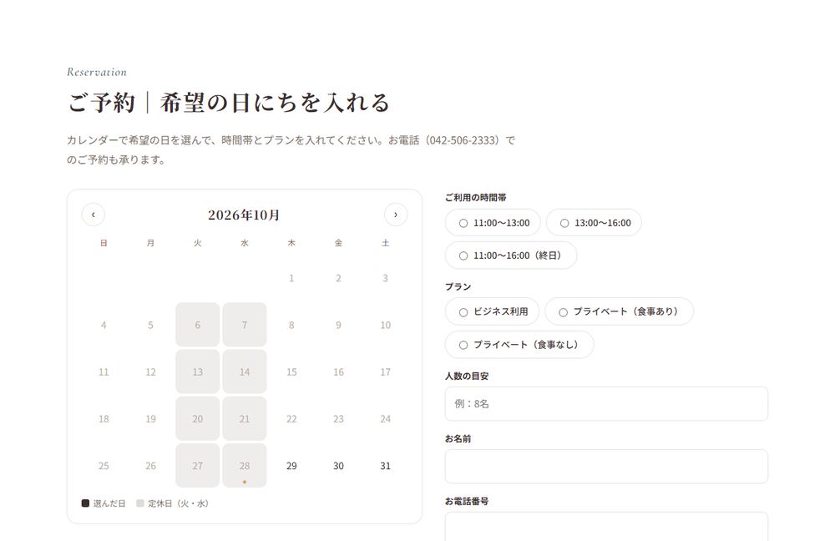
Task: Click the 定休日（火・水） legend swatch
Action: (x=140, y=503)
